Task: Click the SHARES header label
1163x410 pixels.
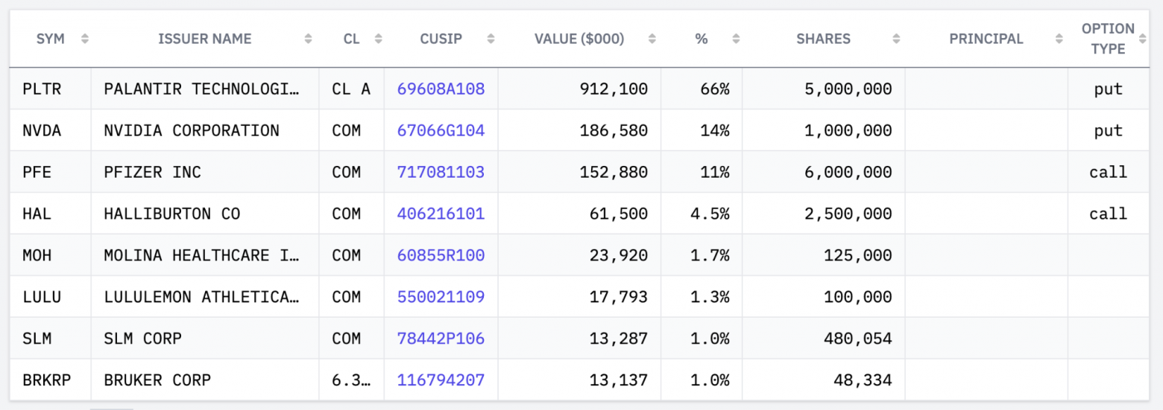Action: tap(823, 39)
